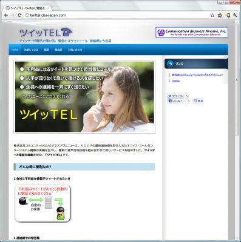The width and height of the screenshot is (241, 242).
Task: Bookmark this page with the outlined star
Action: (212, 15)
